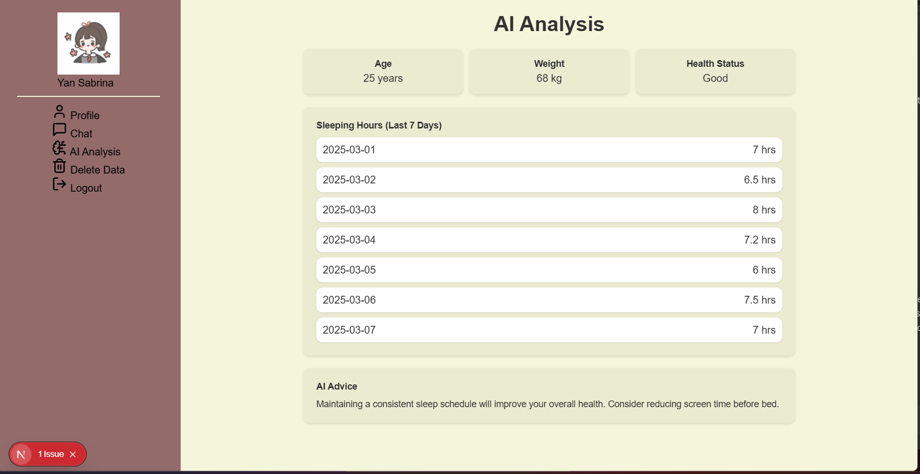This screenshot has width=920, height=474.
Task: Click the AI Analysis brain icon
Action: pyautogui.click(x=60, y=148)
